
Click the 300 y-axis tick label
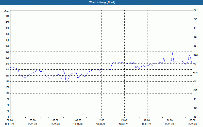pyautogui.click(x=8, y=58)
